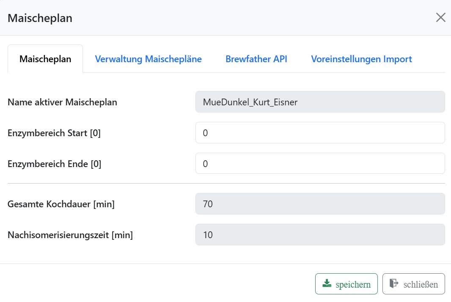This screenshot has height=302, width=451.
Task: Focus the Enzymbereich Ende input field
Action: (x=320, y=164)
